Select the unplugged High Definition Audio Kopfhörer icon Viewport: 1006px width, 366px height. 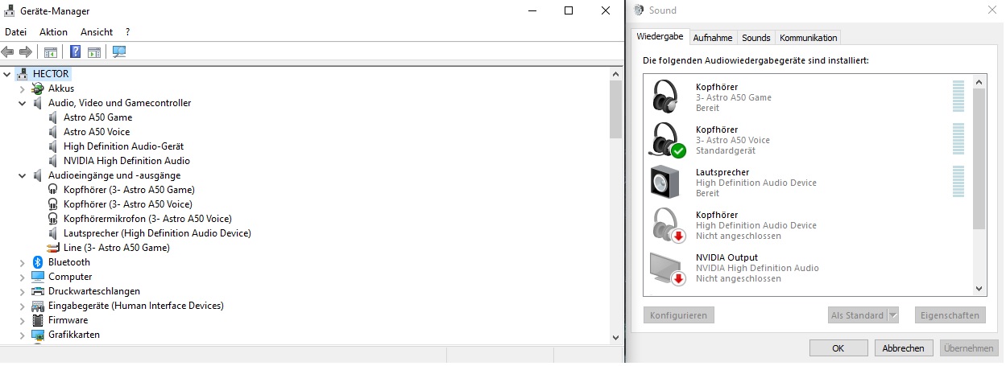click(668, 225)
